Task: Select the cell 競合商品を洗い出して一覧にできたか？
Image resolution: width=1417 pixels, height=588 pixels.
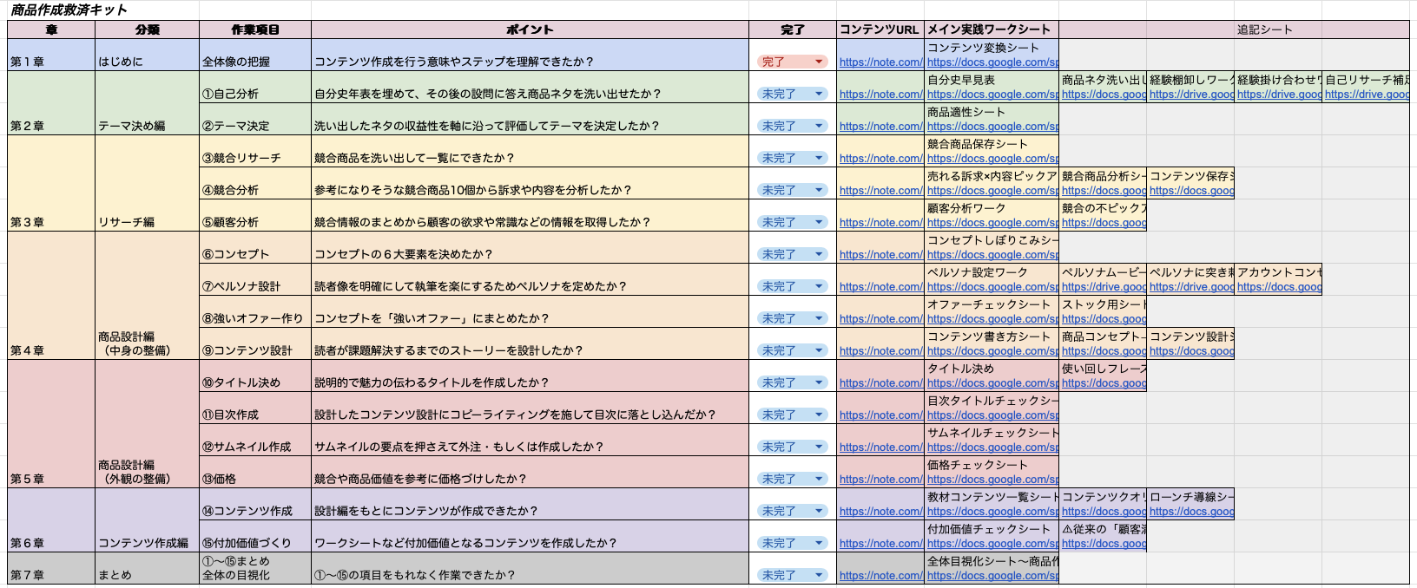Action: pyautogui.click(x=530, y=151)
